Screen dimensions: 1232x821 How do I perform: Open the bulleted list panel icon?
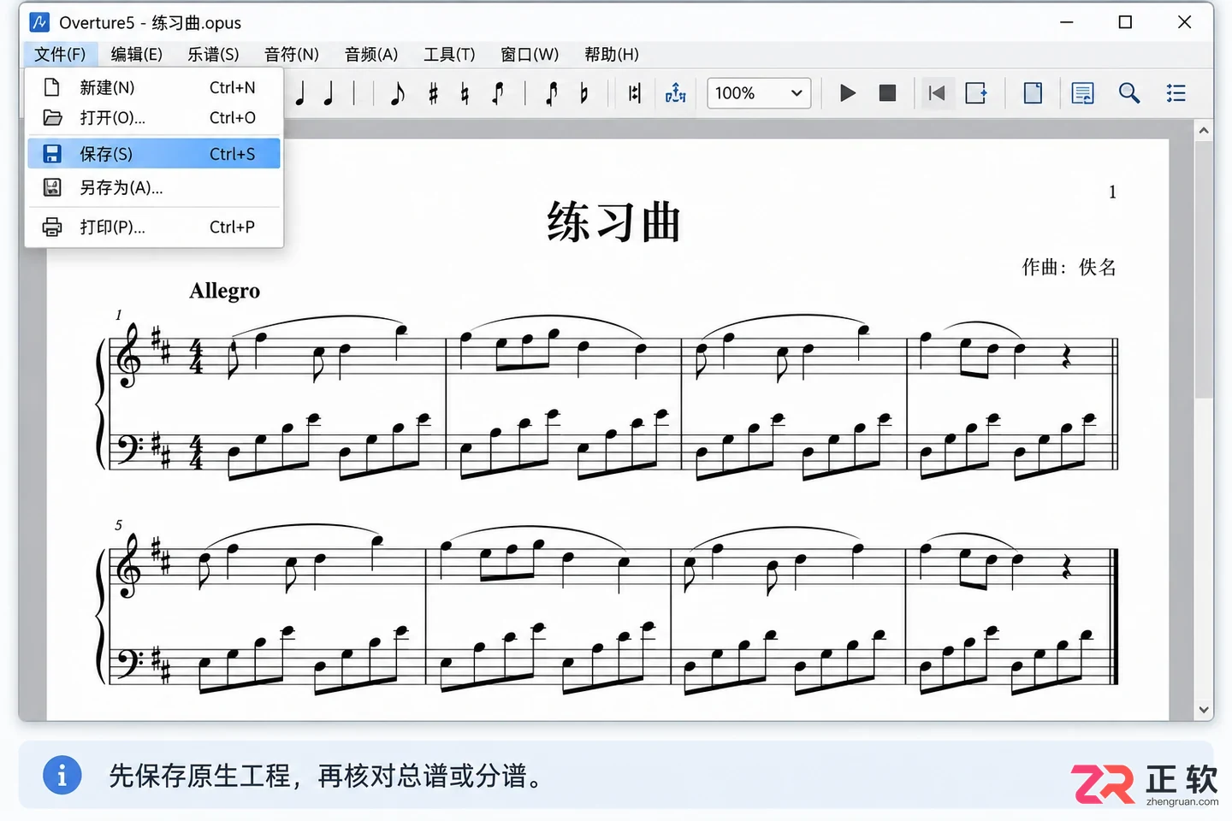coord(1176,93)
